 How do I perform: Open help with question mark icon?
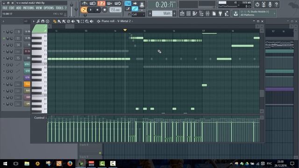click(x=276, y=4)
